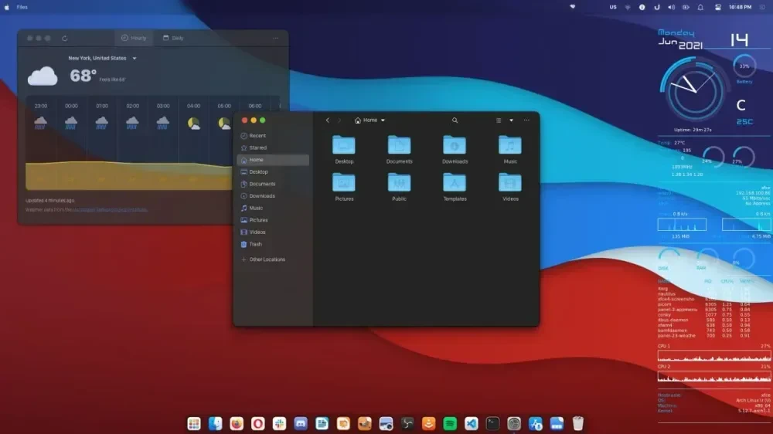Select Videos in Files sidebar

click(x=273, y=232)
